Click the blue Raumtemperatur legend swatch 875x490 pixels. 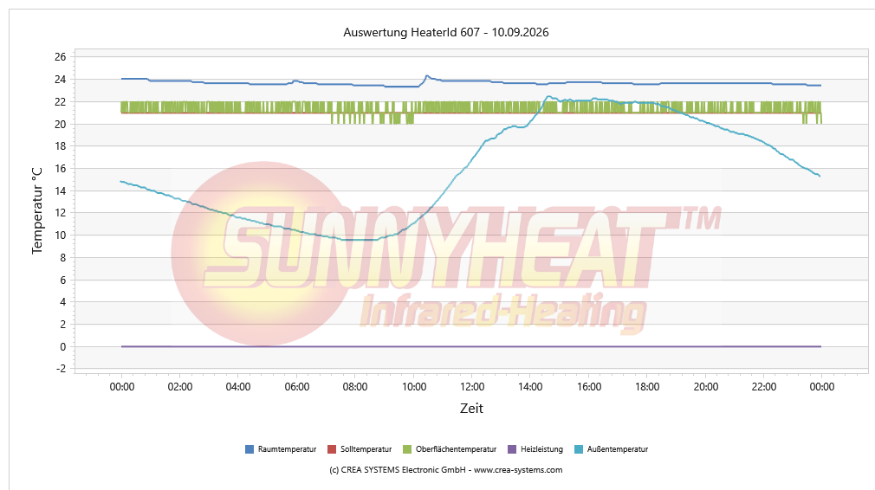click(x=250, y=449)
